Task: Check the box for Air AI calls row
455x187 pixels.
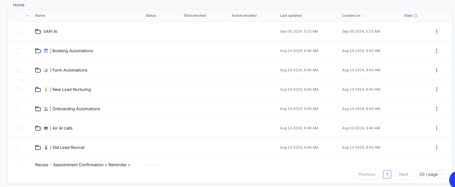Action: point(18,128)
